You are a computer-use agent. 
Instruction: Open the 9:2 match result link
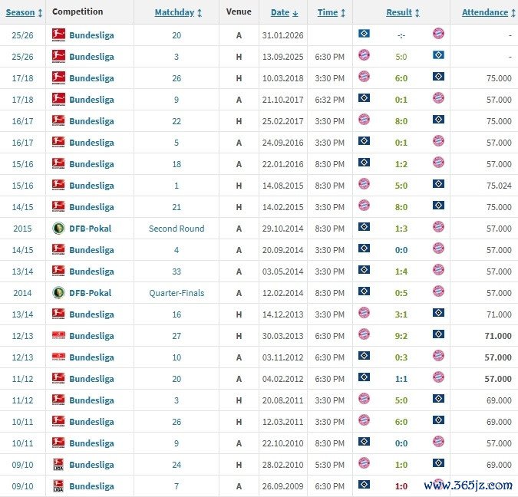(401, 335)
